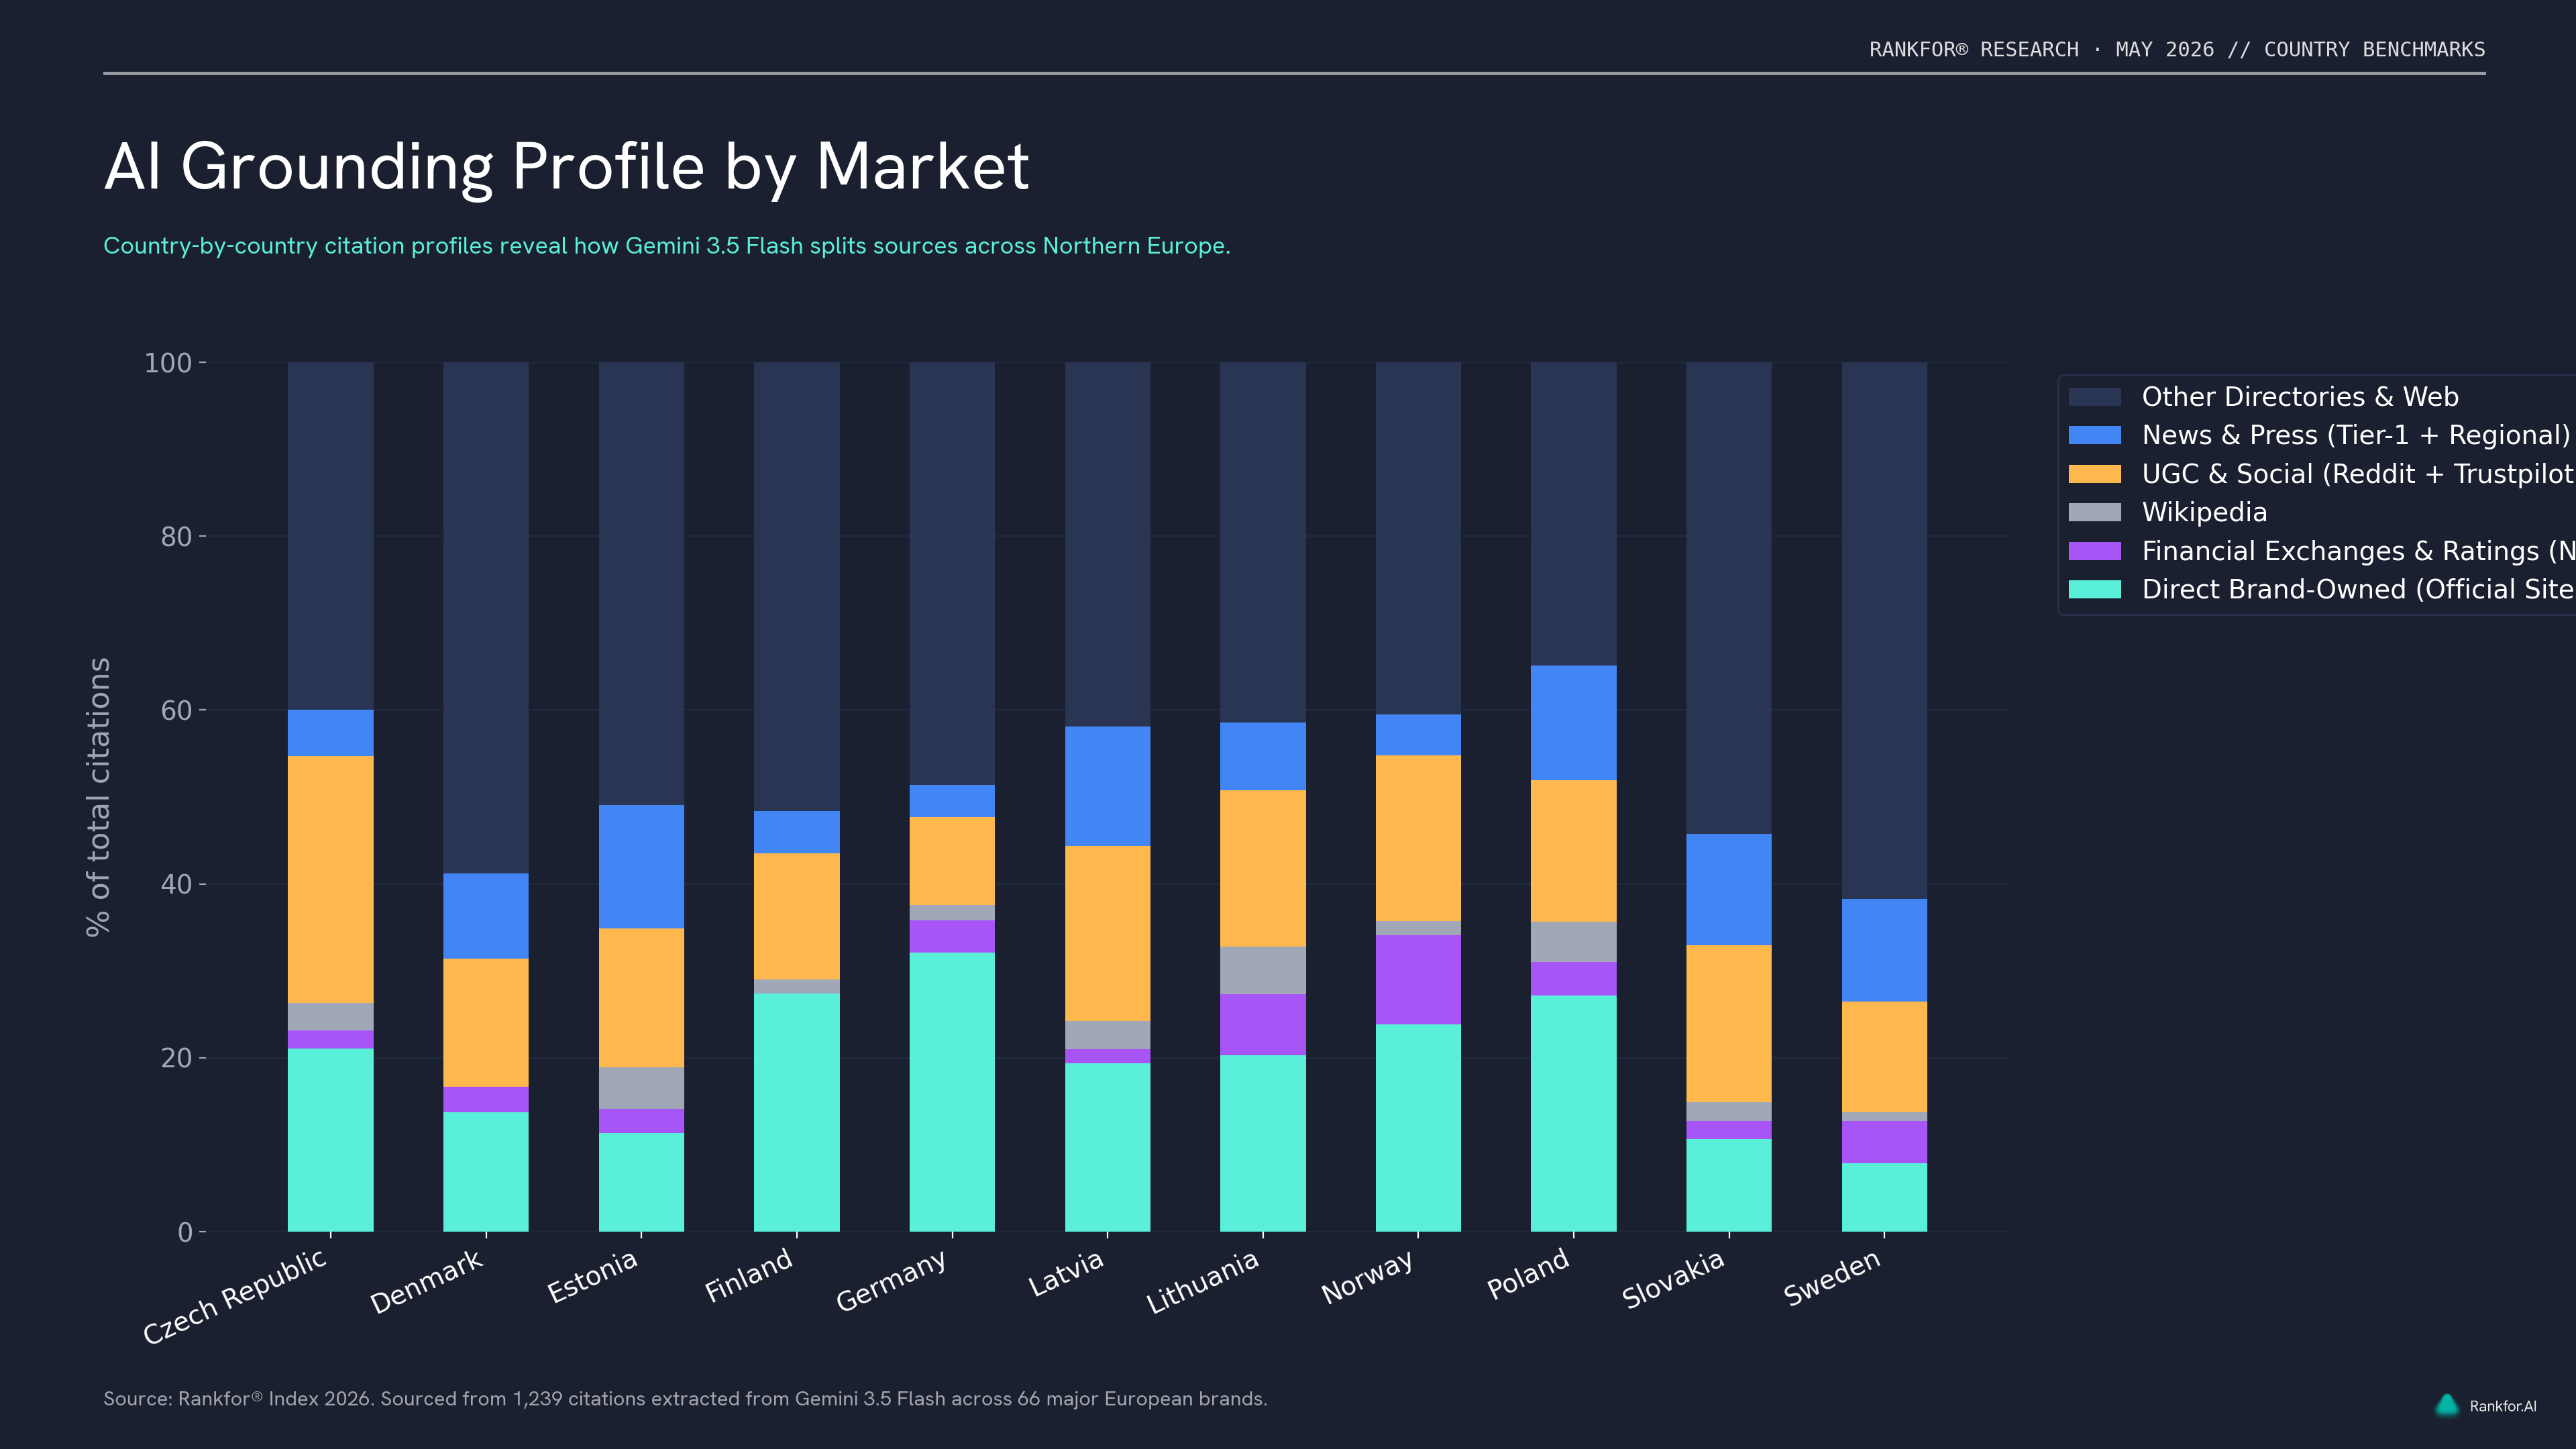
Task: Select the "Other Directories & Web" legend label
Action: click(x=2300, y=397)
